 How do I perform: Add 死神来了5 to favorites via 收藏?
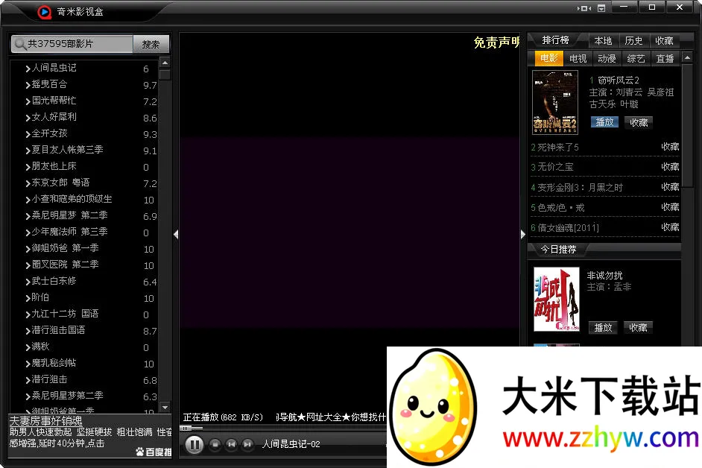click(x=670, y=147)
